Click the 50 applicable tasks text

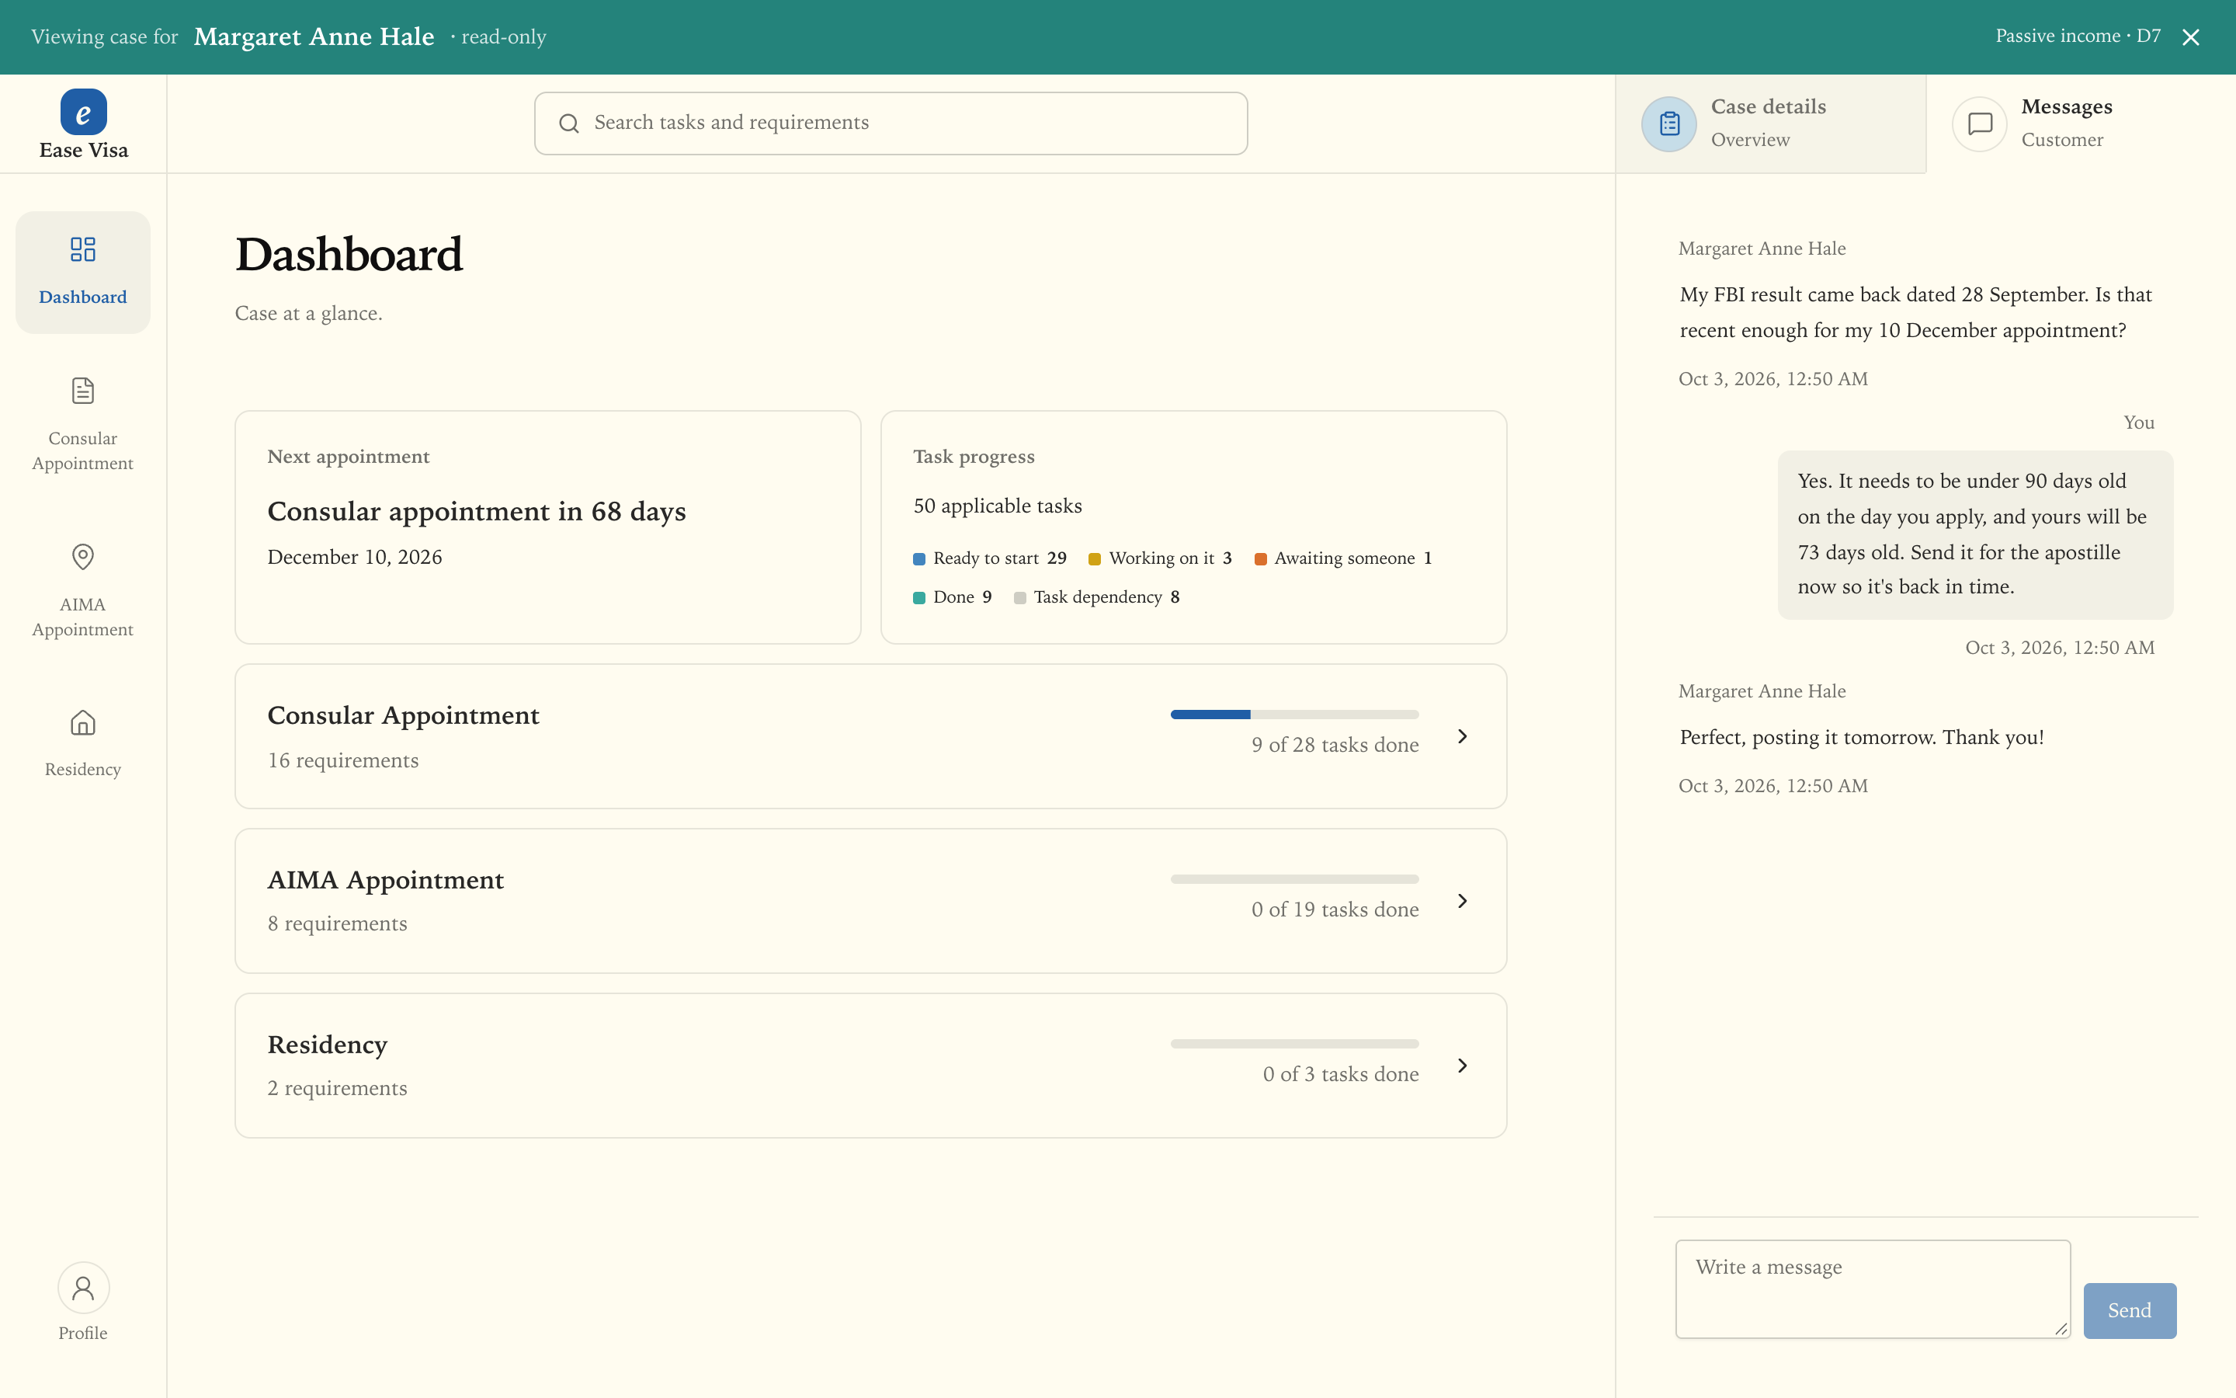point(998,506)
